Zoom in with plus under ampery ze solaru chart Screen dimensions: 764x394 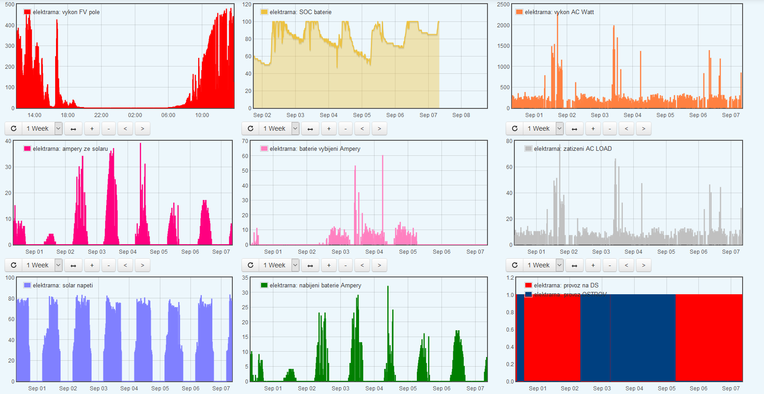pyautogui.click(x=92, y=265)
